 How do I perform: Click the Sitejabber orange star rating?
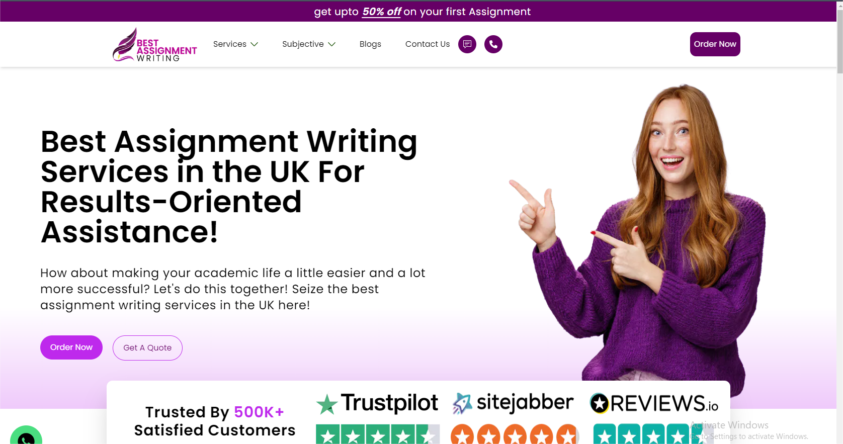pyautogui.click(x=515, y=434)
